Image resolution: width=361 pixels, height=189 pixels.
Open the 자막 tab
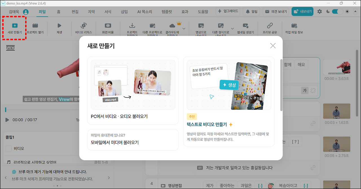(x=91, y=12)
